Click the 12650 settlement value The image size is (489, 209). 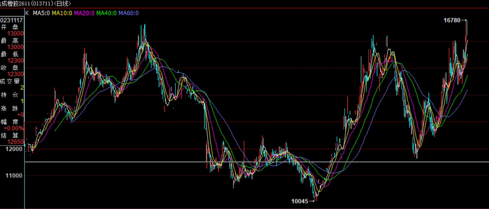(16, 142)
